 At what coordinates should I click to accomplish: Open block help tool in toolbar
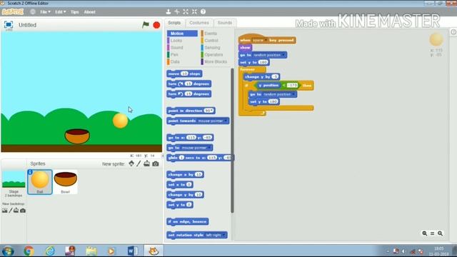point(203,11)
